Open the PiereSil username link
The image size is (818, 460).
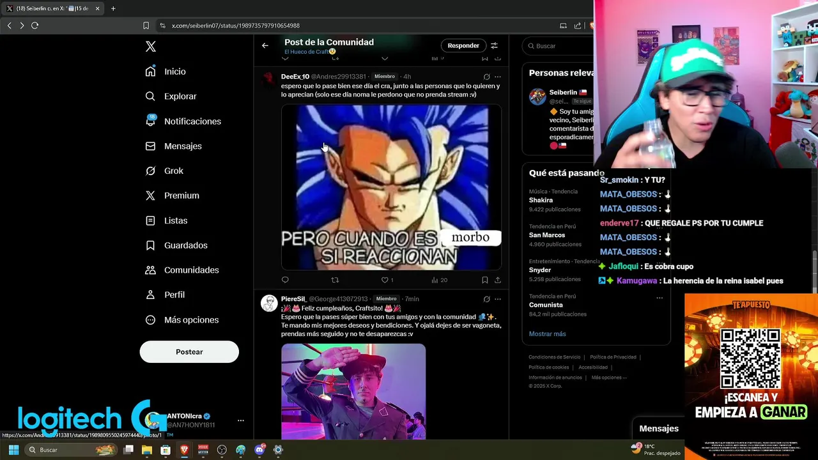tap(293, 299)
